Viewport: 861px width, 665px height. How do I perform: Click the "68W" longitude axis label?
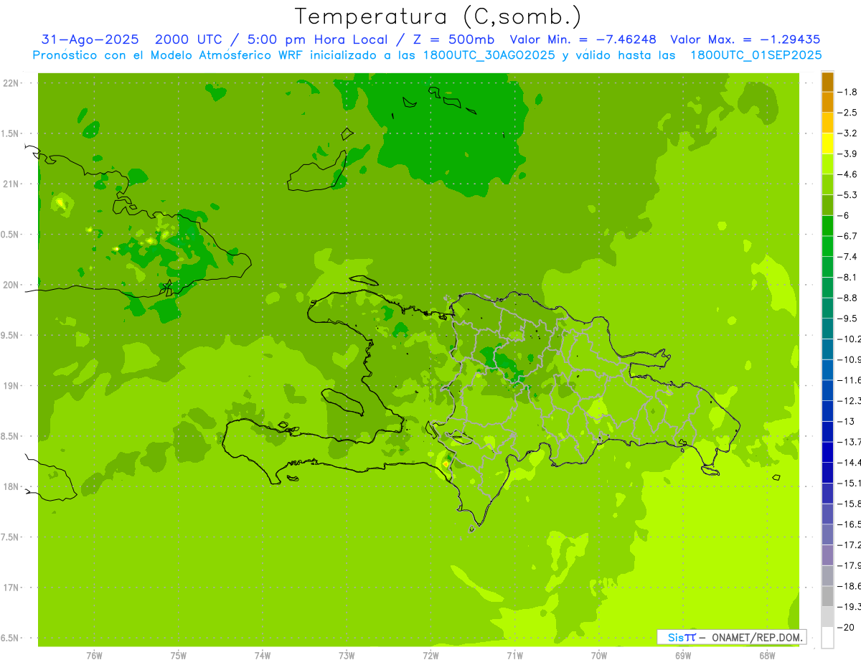pyautogui.click(x=767, y=656)
